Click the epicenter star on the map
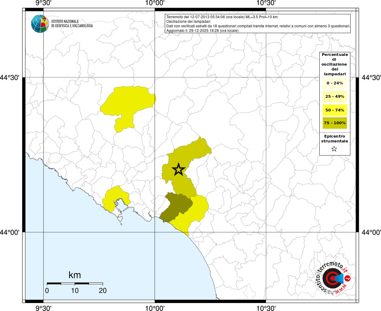The image size is (381, 311). (179, 169)
